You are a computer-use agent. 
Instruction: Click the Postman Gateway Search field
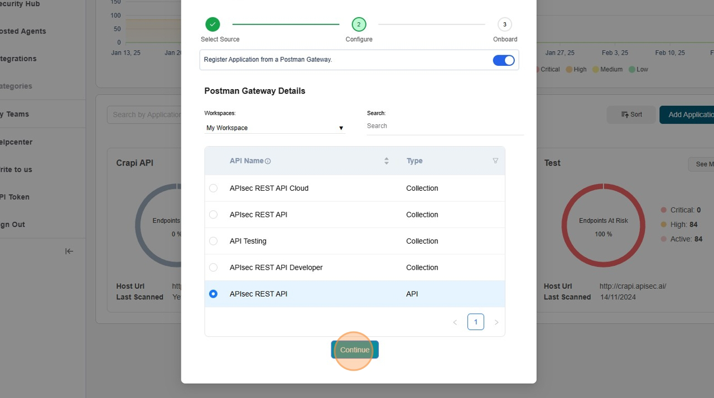tap(445, 126)
